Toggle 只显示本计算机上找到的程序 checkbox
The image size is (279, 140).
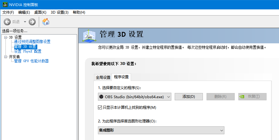pos(100,107)
